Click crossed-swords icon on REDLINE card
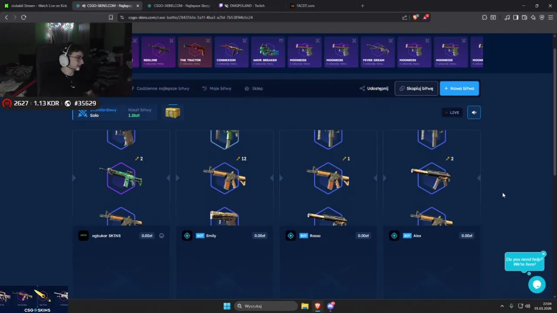Screen dimensions: 557x313 171,40
